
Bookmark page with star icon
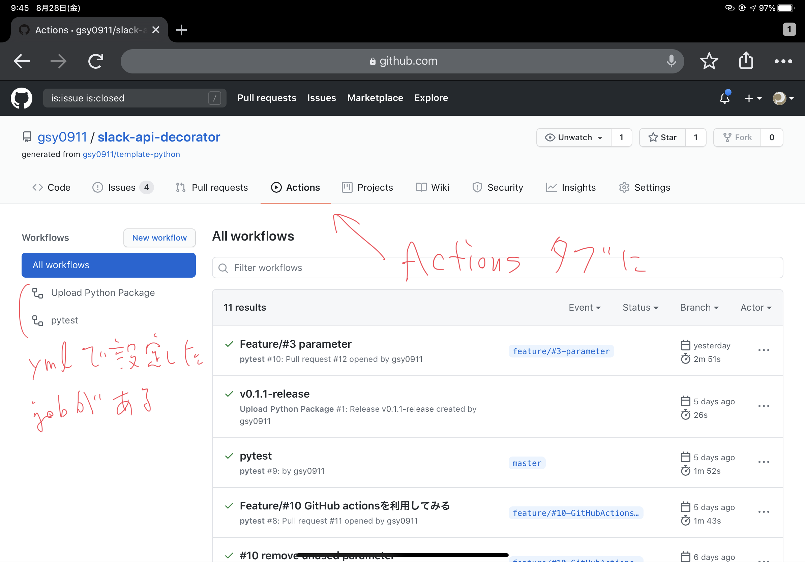coord(709,61)
